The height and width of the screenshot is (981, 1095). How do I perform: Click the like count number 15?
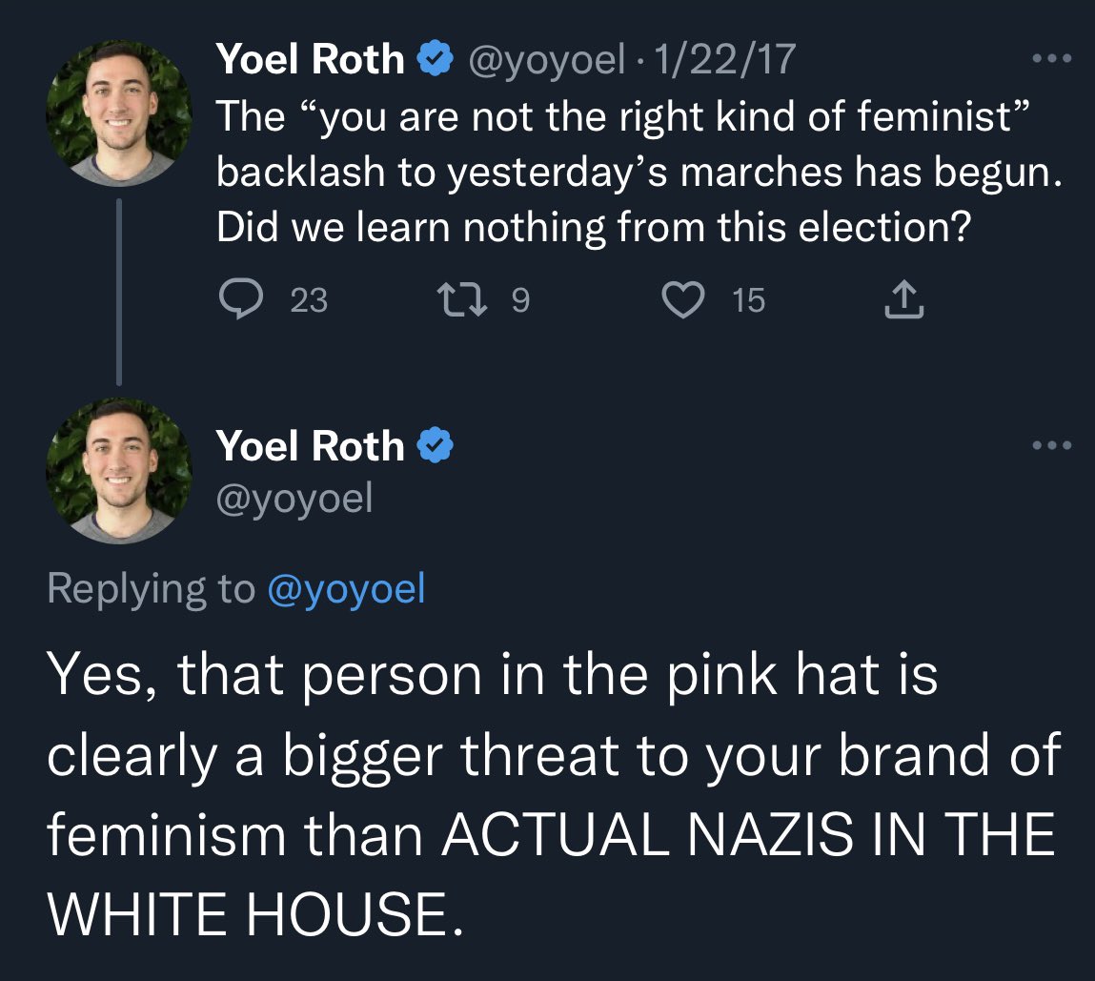tap(749, 300)
